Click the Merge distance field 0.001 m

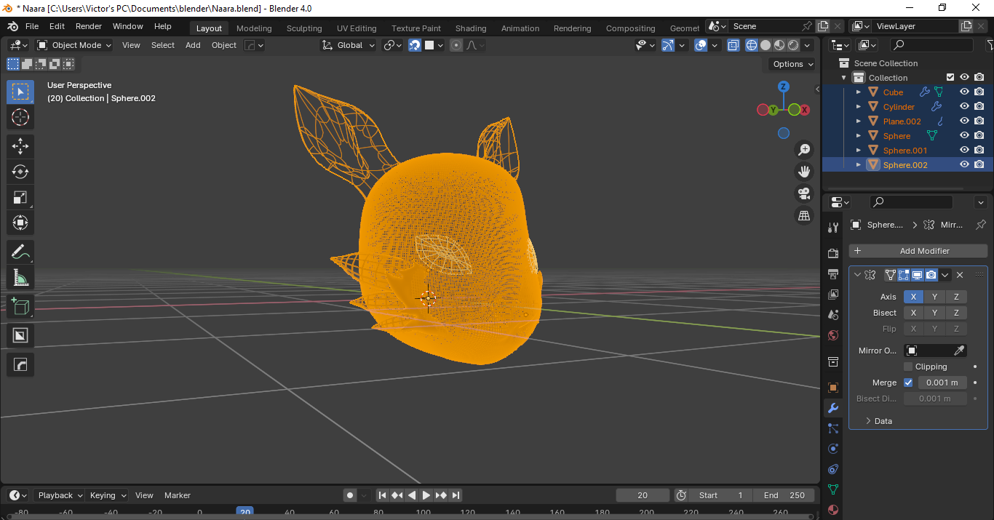click(942, 383)
